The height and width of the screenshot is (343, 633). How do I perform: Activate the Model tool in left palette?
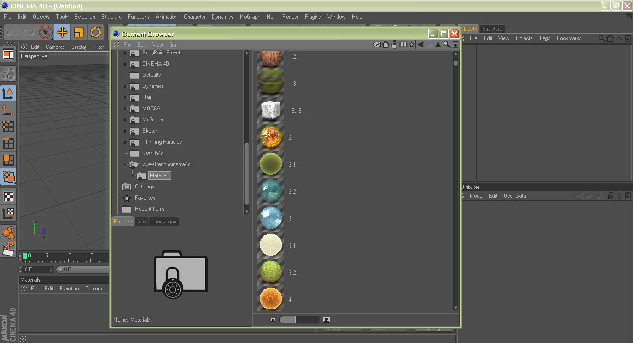tap(8, 93)
